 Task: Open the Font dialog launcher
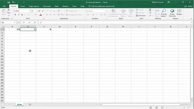tap(44, 18)
